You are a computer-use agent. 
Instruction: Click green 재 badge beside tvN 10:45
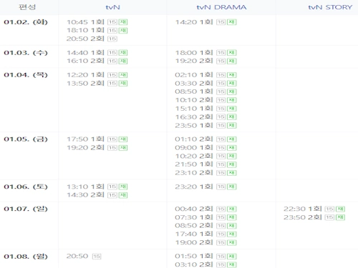(123, 22)
